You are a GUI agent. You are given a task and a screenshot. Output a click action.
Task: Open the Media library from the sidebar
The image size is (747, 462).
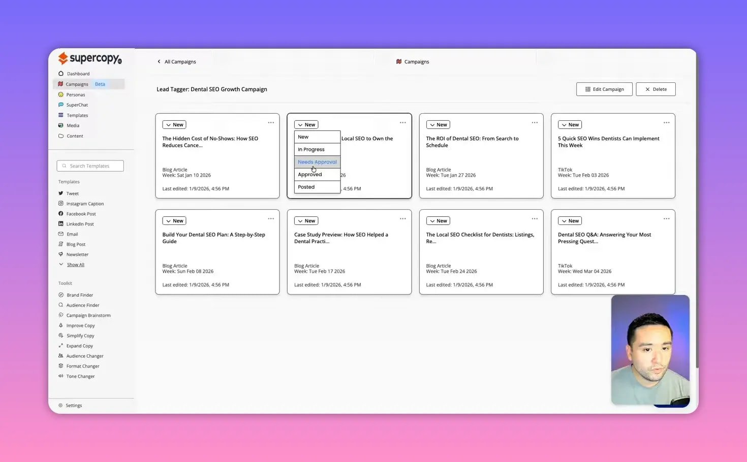click(x=73, y=125)
